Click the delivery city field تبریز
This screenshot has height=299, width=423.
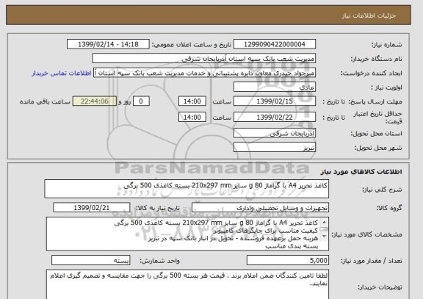[x=275, y=148]
